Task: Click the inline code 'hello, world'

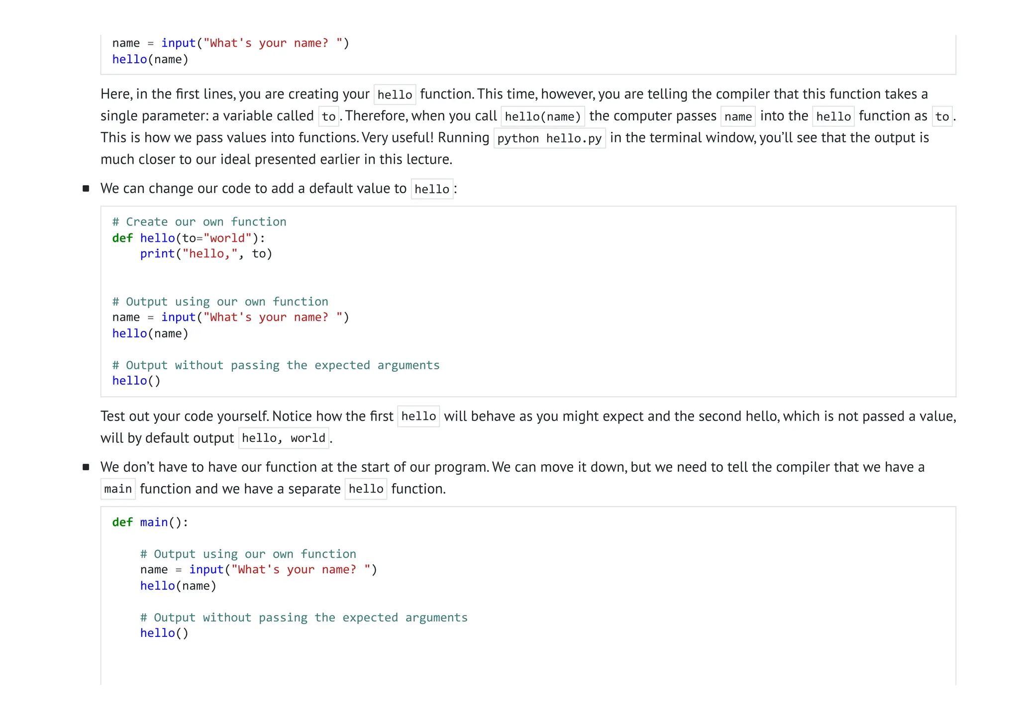Action: coord(284,438)
